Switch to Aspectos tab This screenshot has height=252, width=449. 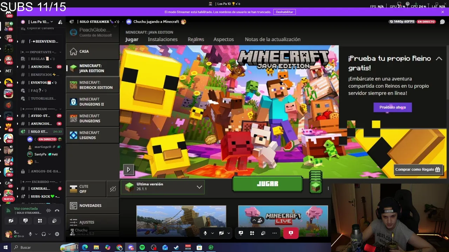tap(223, 39)
